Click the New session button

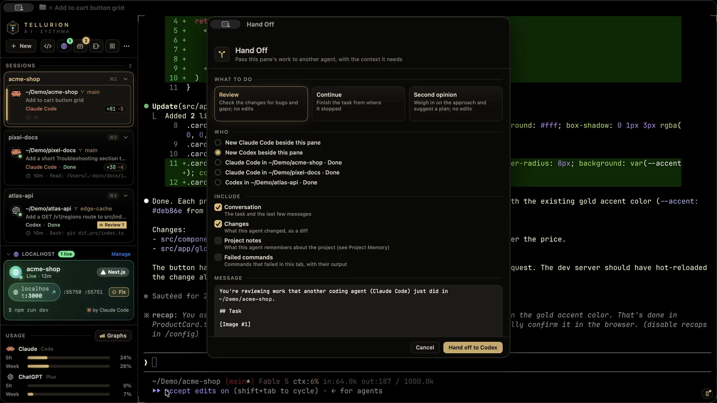(21, 46)
